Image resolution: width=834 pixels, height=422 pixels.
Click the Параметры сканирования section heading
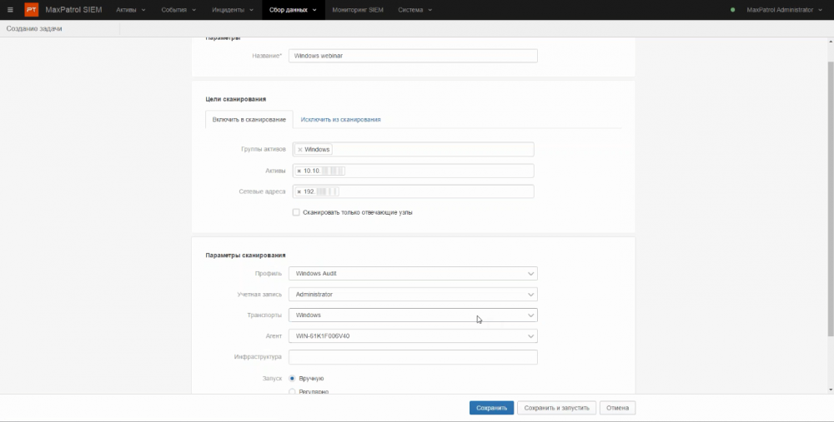click(245, 256)
